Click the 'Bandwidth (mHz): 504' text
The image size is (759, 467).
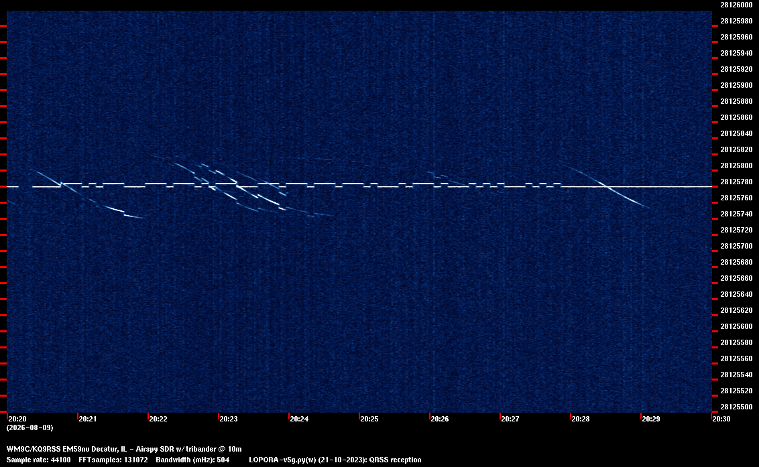[192, 460]
